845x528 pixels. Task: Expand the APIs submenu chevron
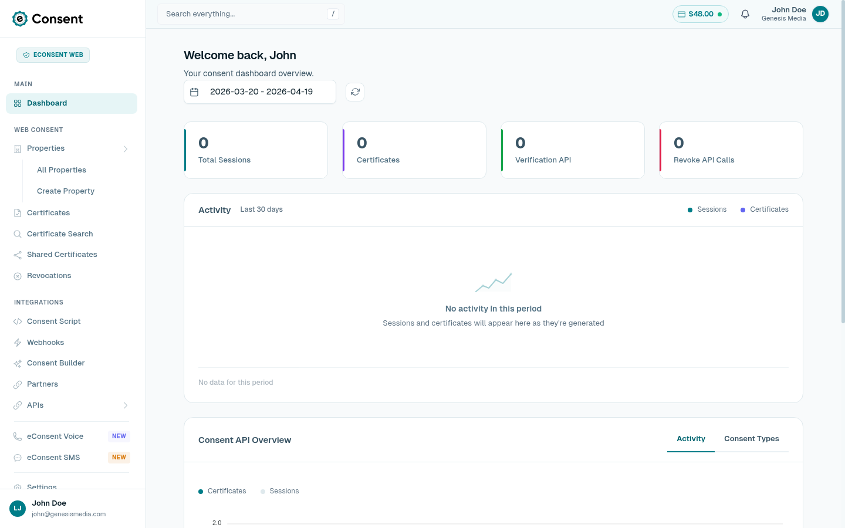click(x=126, y=405)
